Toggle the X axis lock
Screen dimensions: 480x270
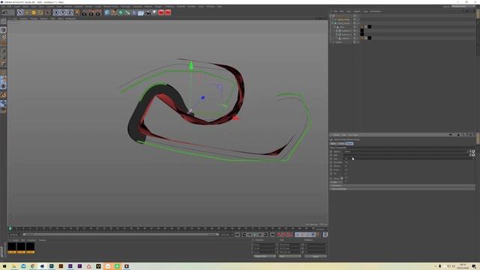tap(56, 13)
